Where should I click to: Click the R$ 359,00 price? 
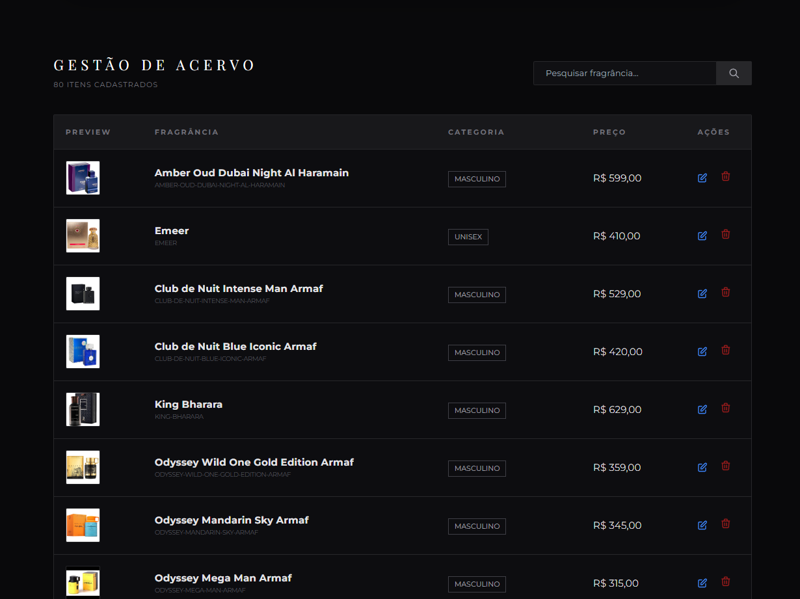click(x=617, y=468)
